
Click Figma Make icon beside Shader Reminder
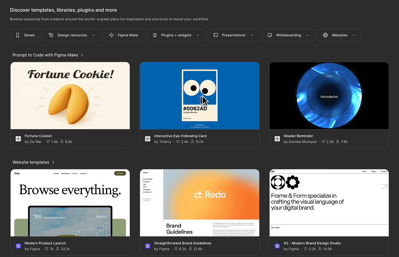click(277, 139)
